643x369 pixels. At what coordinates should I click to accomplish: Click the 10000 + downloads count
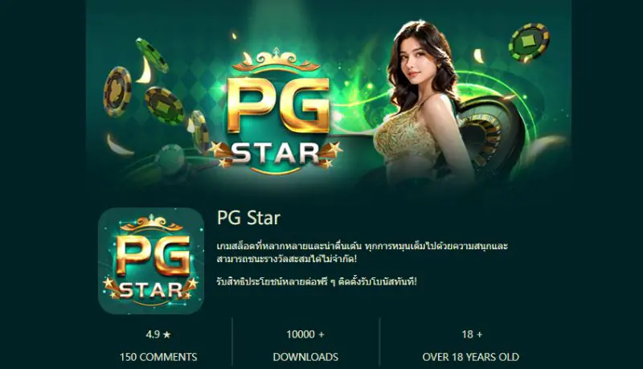coord(305,334)
